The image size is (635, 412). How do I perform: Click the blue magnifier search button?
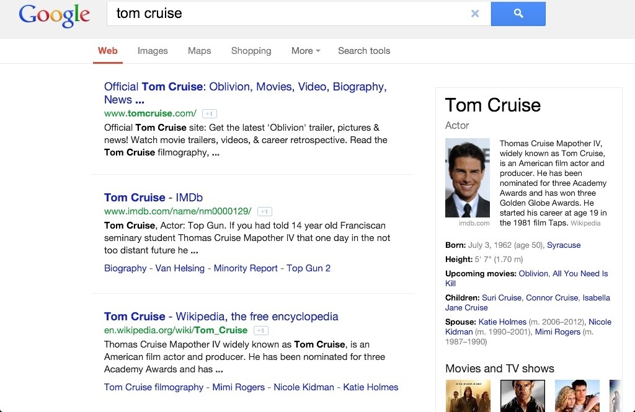[518, 14]
